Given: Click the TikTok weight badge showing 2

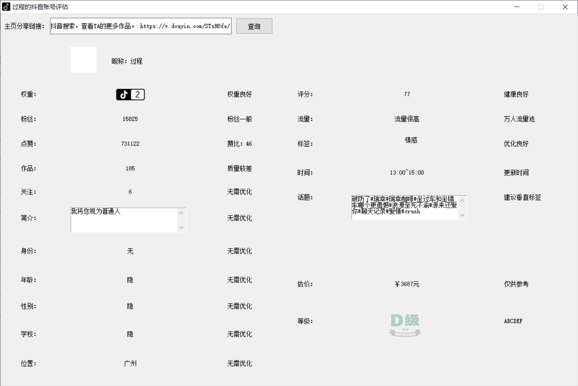Looking at the screenshot, I should pyautogui.click(x=130, y=94).
